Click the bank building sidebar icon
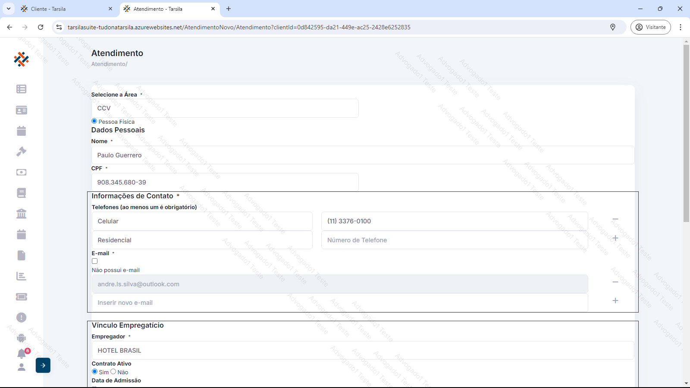The image size is (690, 388). [21, 213]
